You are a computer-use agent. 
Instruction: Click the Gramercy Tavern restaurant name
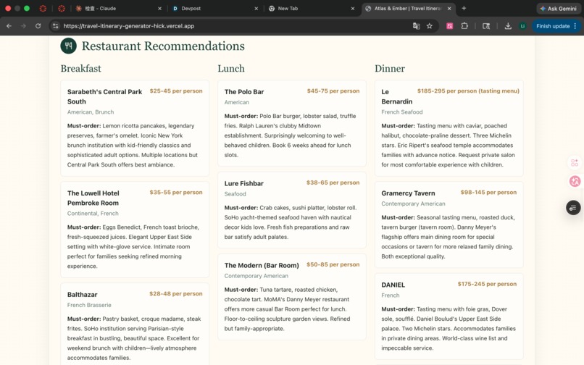coord(408,193)
